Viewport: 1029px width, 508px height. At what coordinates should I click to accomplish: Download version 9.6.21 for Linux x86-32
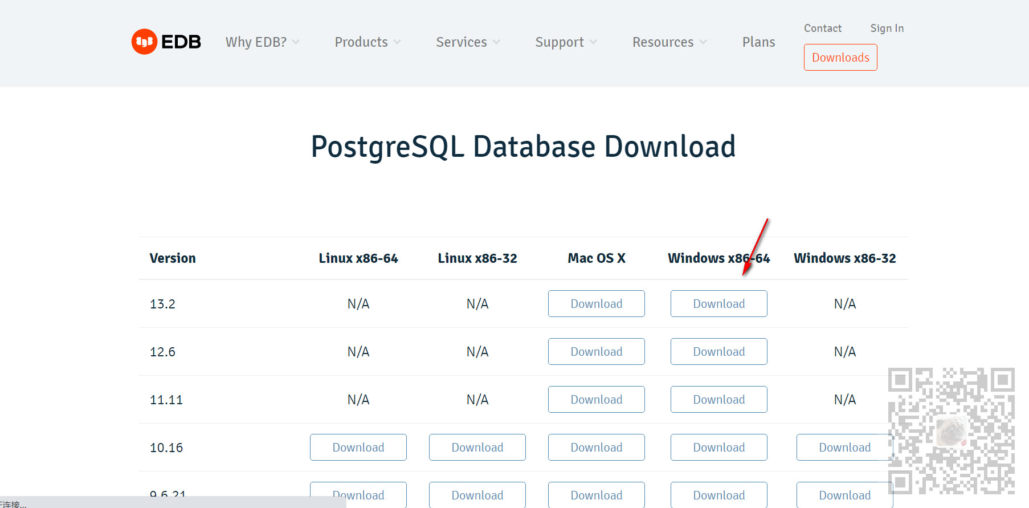477,495
